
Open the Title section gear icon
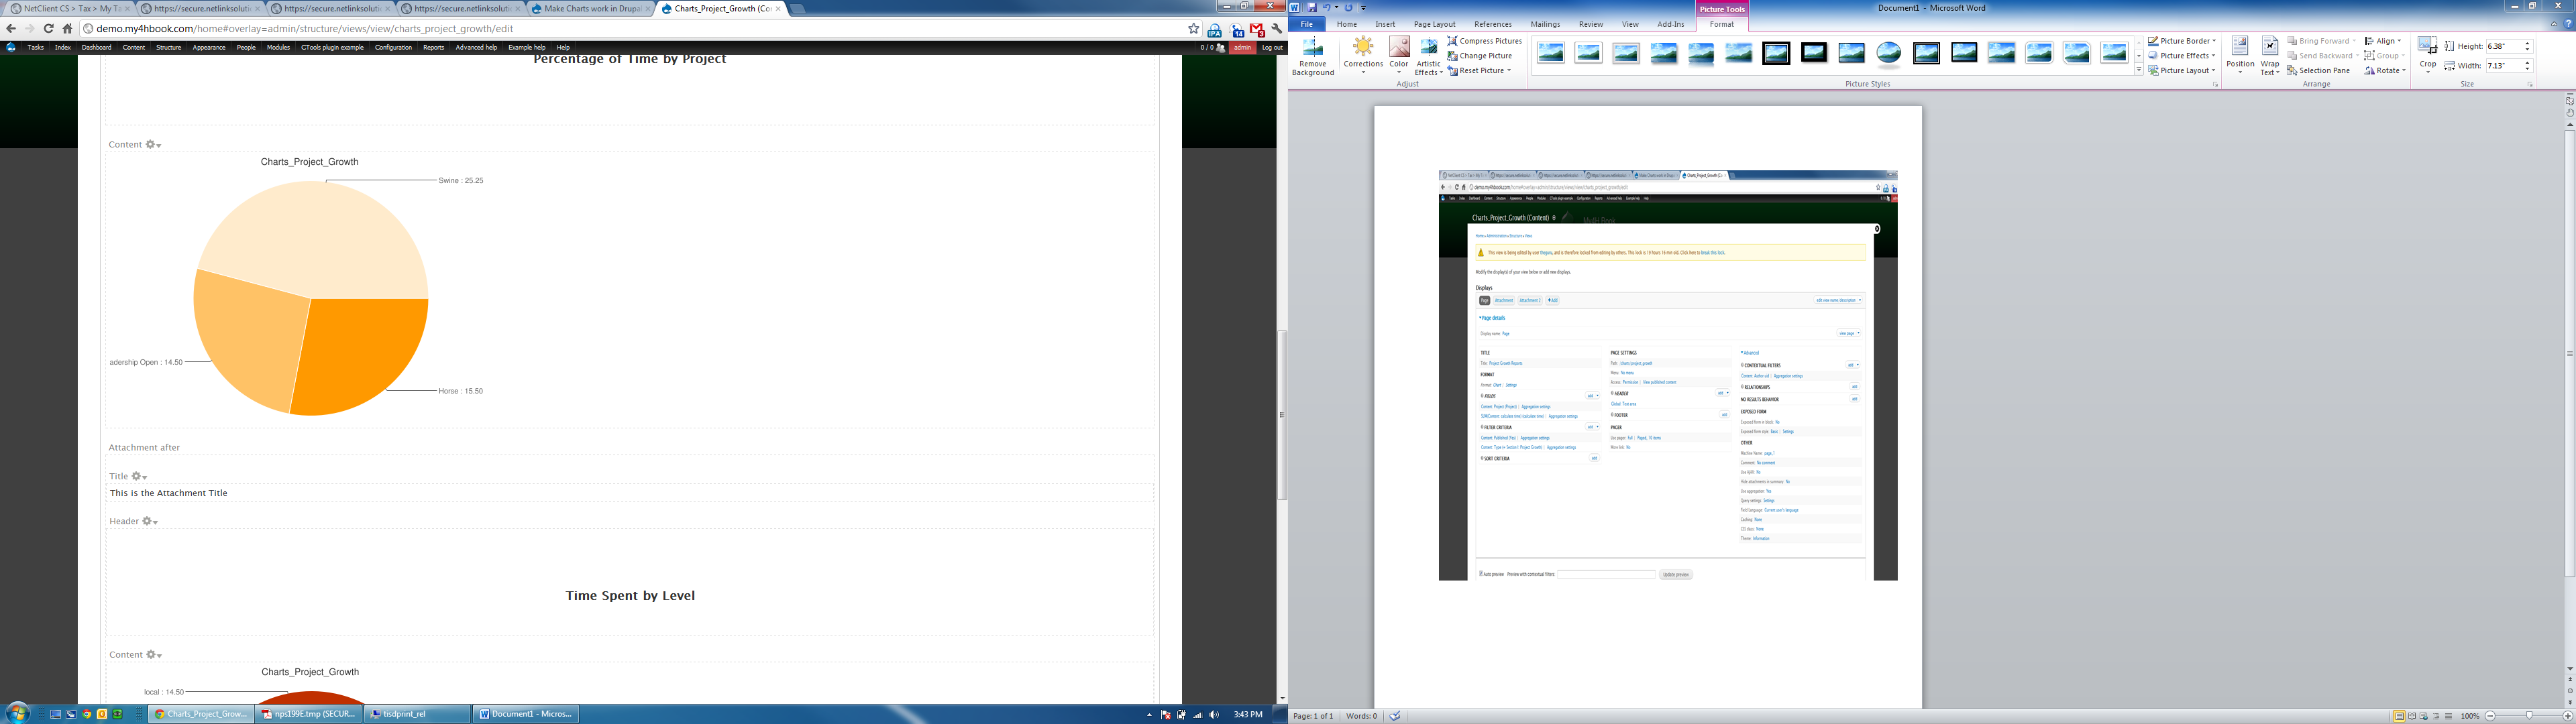point(139,477)
